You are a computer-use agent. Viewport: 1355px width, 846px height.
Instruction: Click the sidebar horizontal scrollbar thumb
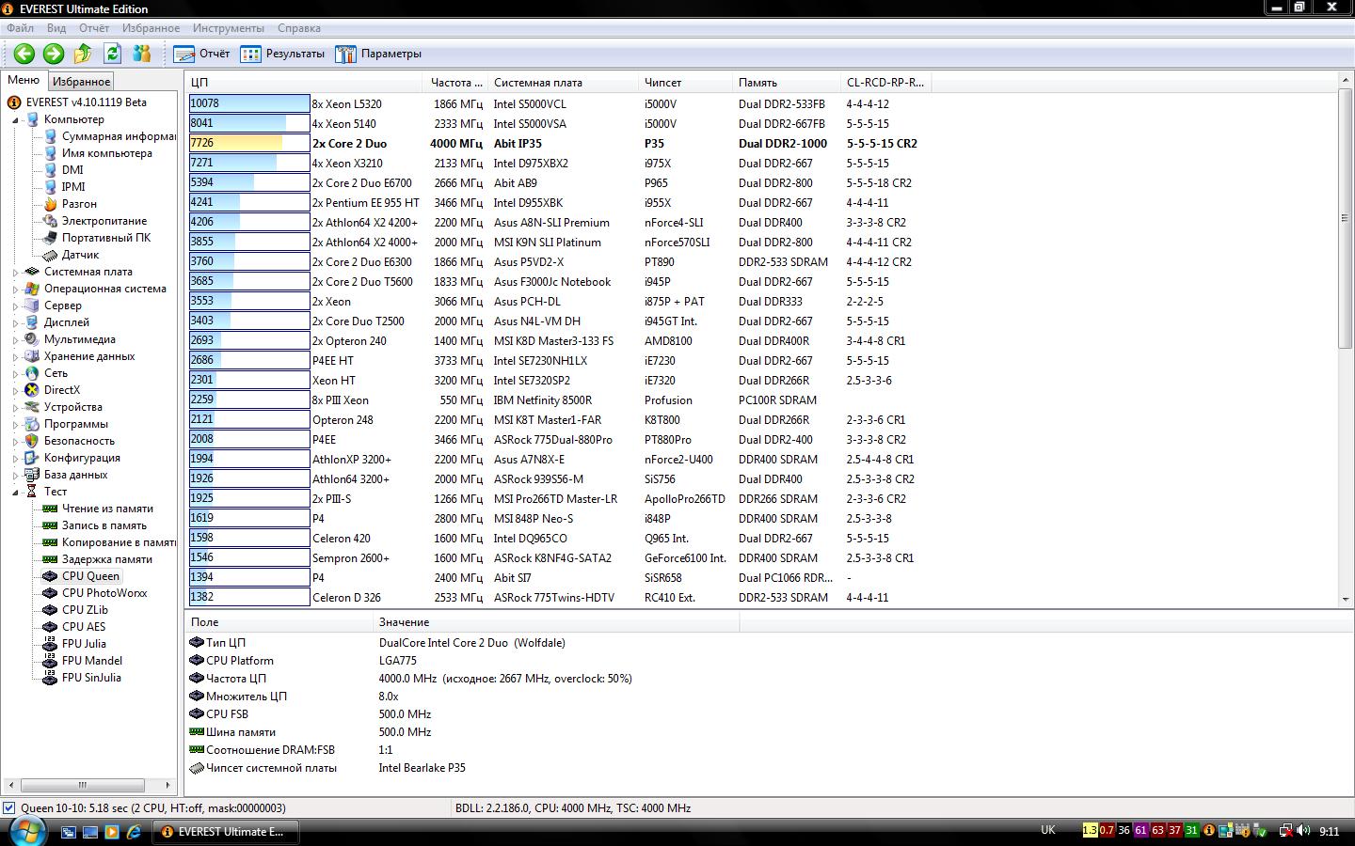click(x=82, y=785)
